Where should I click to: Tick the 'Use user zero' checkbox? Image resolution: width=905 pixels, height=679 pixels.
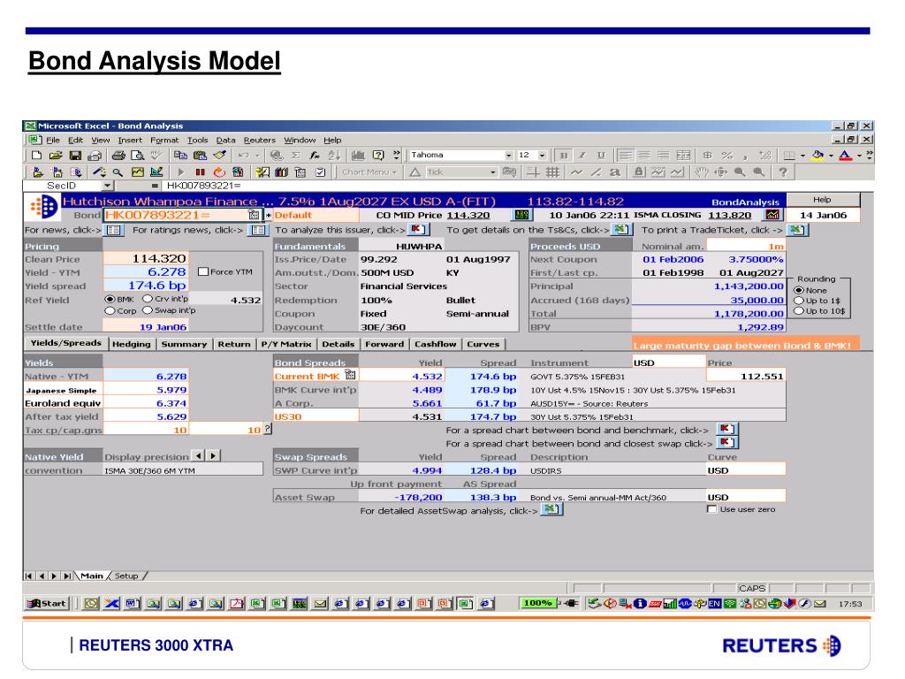[713, 509]
